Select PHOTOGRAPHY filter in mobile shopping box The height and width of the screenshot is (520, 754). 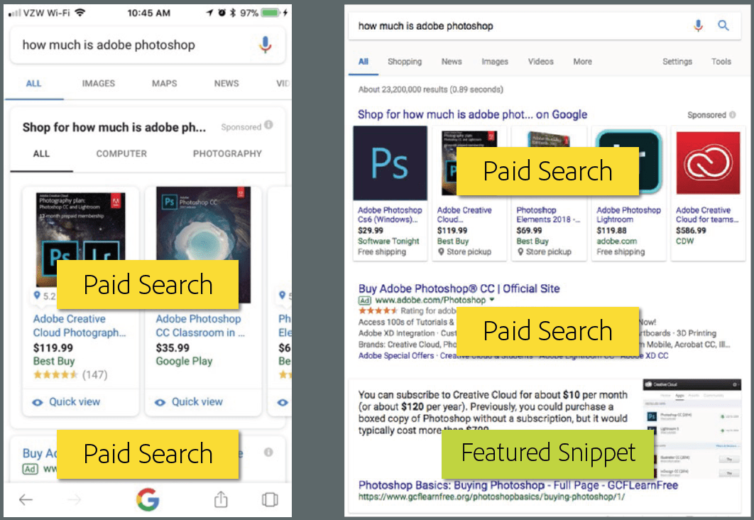[x=227, y=154]
